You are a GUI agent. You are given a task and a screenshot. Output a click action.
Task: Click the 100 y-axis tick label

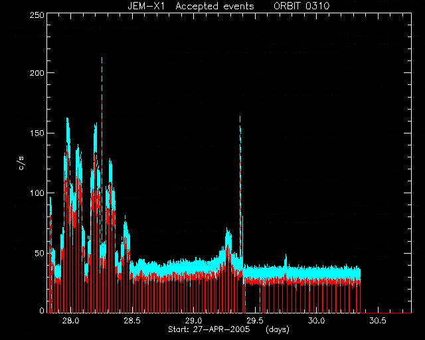click(x=37, y=193)
